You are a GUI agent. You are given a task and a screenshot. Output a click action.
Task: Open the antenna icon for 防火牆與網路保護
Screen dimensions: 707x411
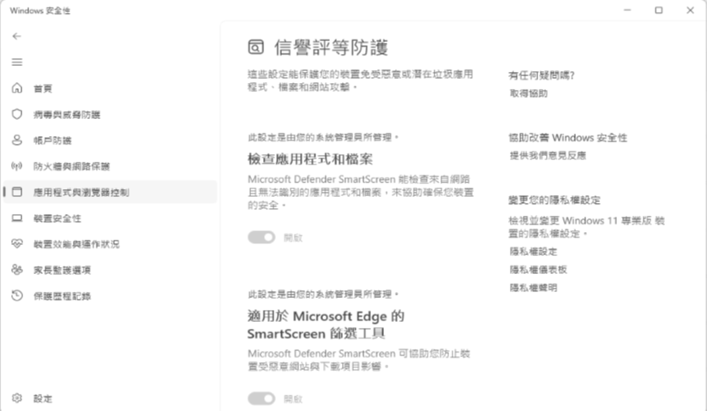pyautogui.click(x=16, y=166)
